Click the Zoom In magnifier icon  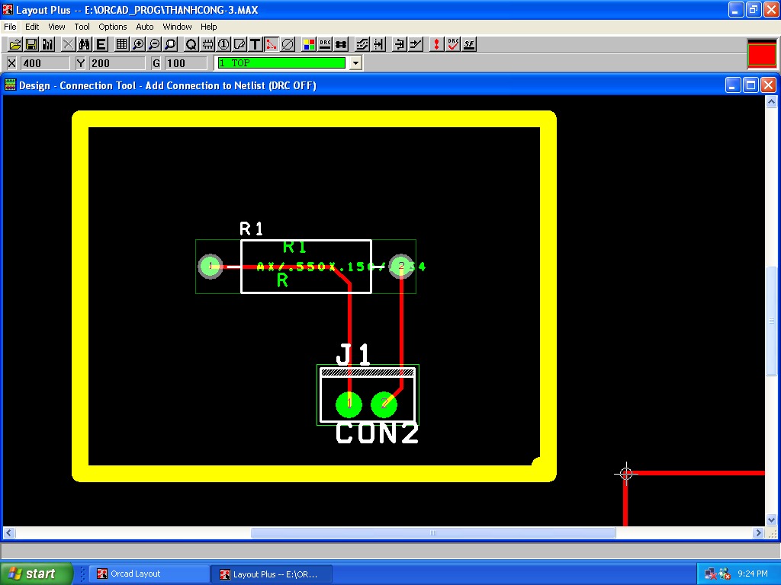point(138,45)
